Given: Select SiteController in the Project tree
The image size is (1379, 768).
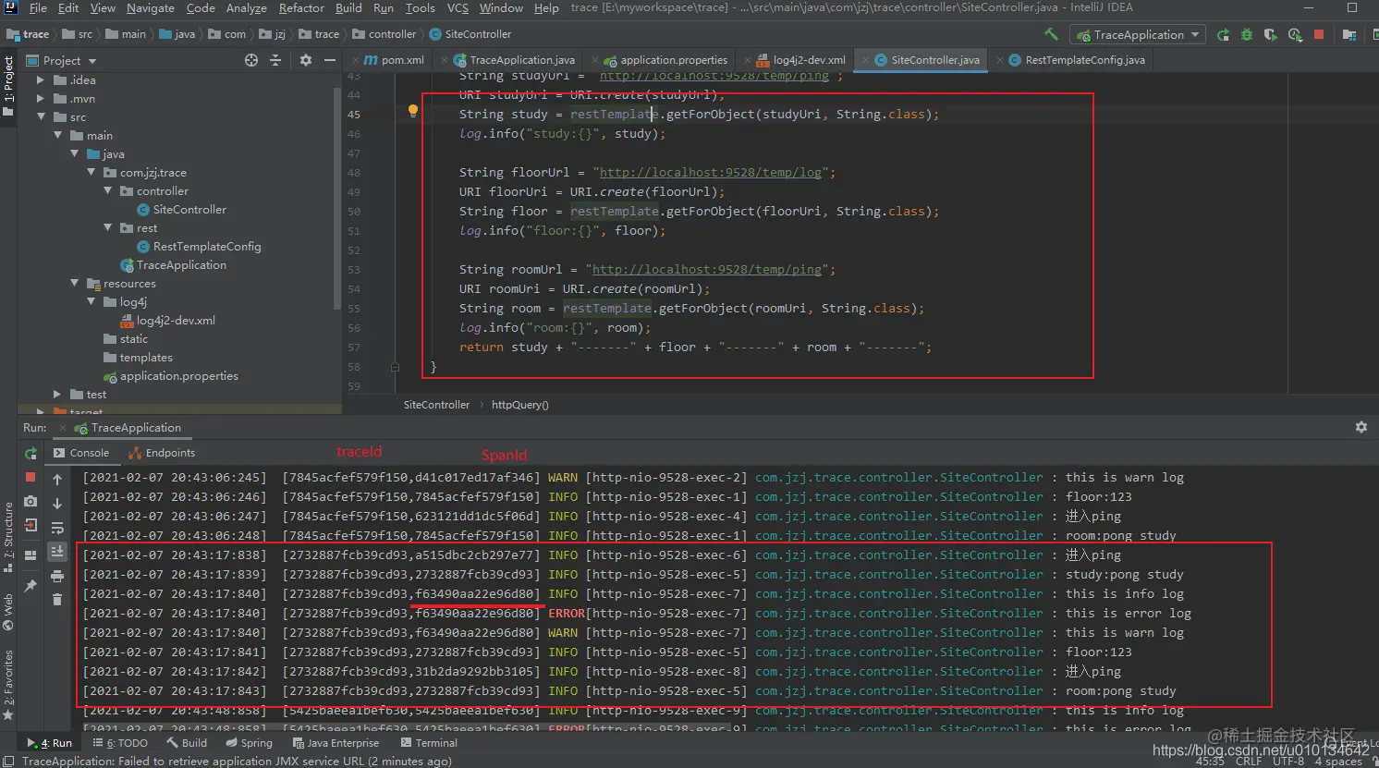Looking at the screenshot, I should click(x=181, y=210).
